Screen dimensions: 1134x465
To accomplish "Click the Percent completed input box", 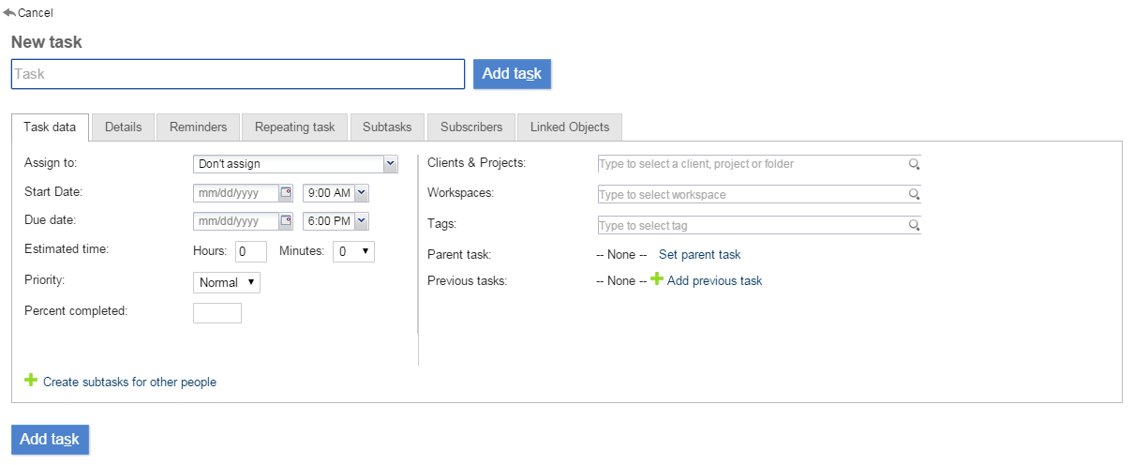I will point(217,313).
